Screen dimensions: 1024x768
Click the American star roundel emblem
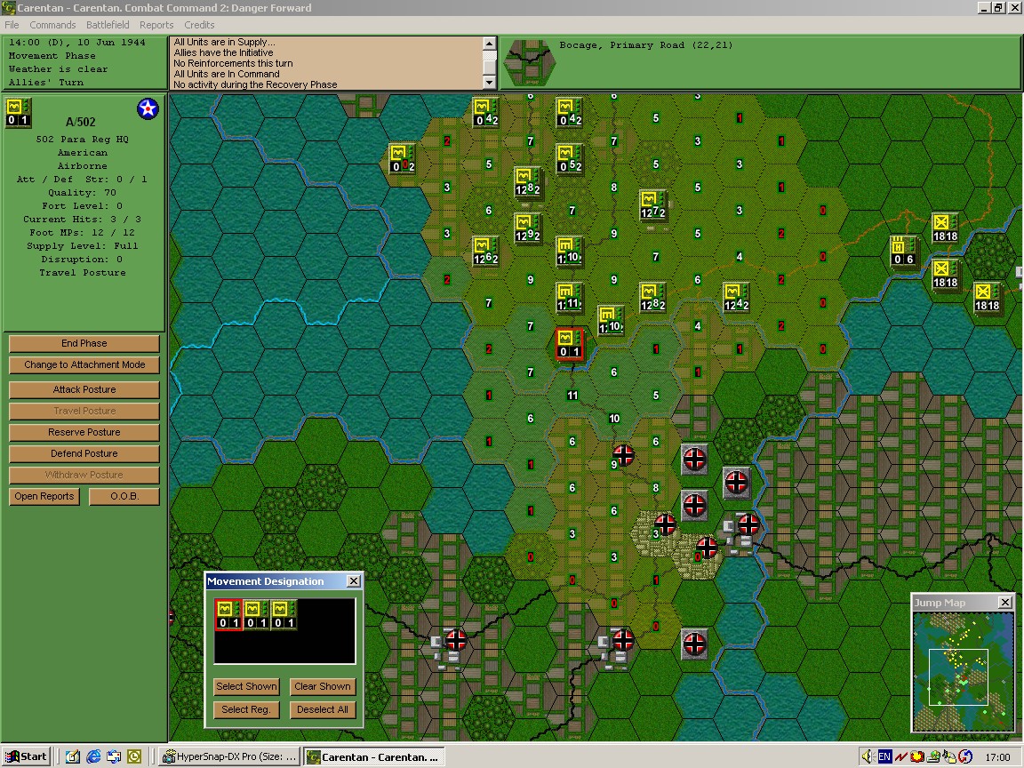pos(148,109)
